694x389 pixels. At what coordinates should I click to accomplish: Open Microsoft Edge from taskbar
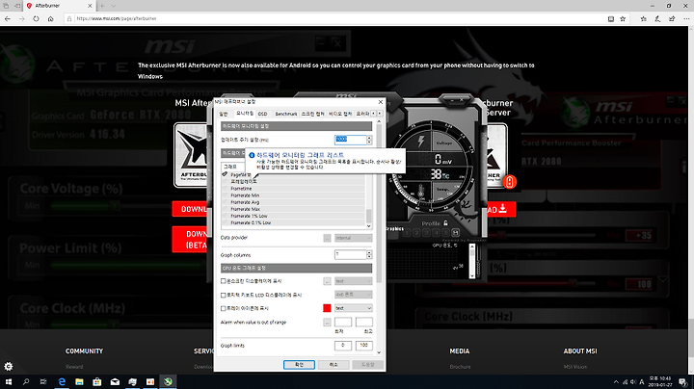click(x=62, y=381)
